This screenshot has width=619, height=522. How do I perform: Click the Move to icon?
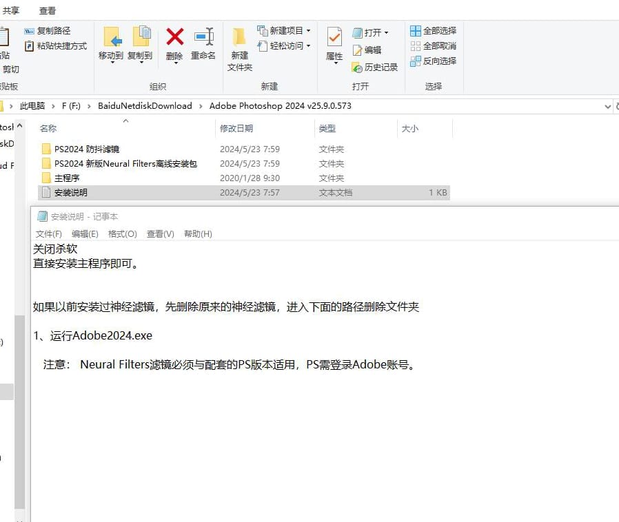111,38
